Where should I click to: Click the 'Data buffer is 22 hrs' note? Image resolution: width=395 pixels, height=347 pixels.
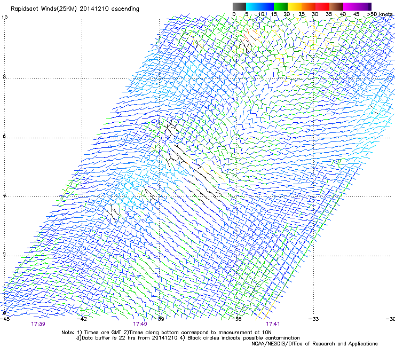tap(110, 338)
